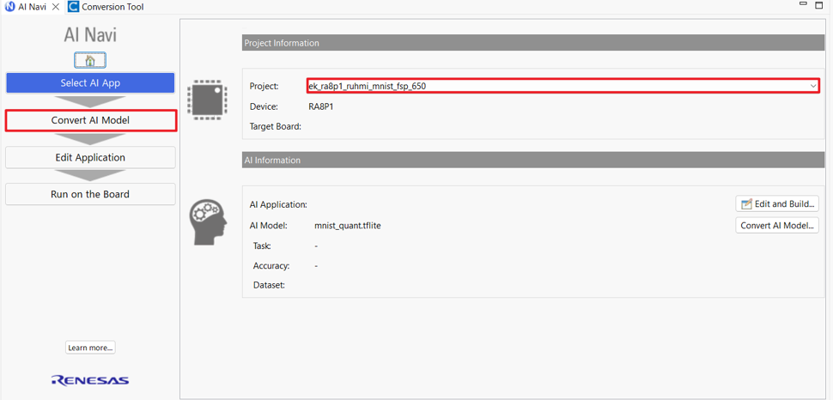This screenshot has height=400, width=833.
Task: Click the Task label
Action: coord(262,246)
